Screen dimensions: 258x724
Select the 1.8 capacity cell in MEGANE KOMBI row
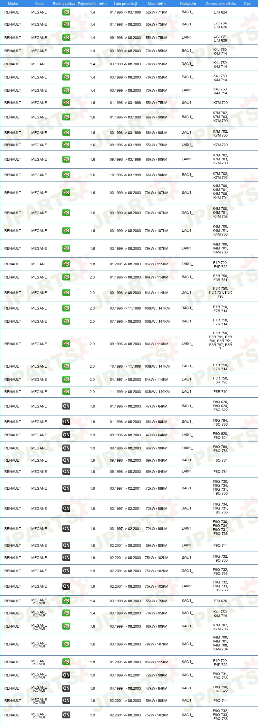[92, 662]
